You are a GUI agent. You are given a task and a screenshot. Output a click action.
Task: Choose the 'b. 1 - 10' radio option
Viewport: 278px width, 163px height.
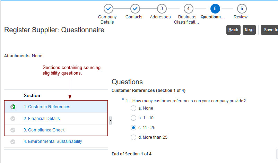(x=133, y=118)
